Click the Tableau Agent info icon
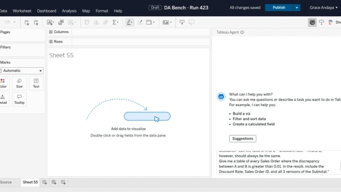This screenshot has width=341, height=192. [x=242, y=32]
